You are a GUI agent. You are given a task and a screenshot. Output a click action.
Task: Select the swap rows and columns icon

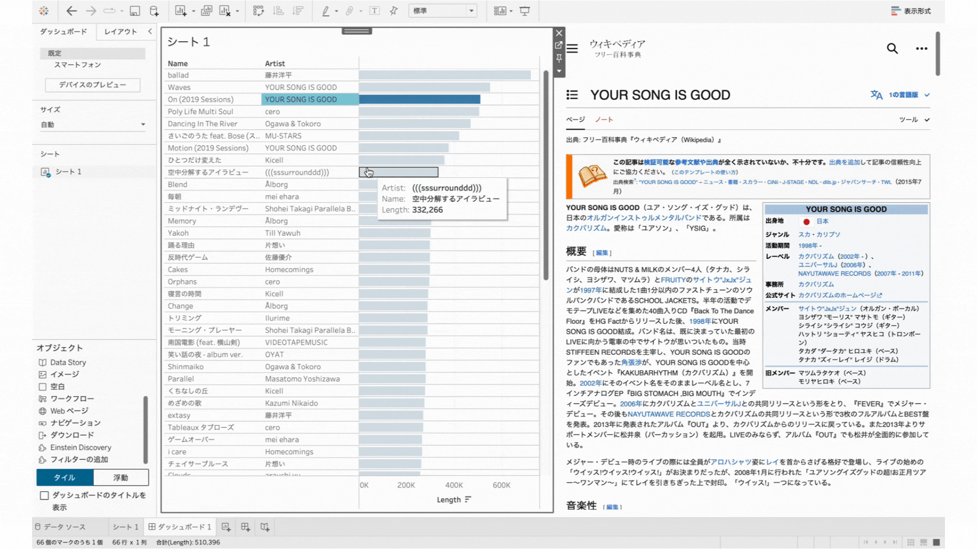(x=259, y=11)
